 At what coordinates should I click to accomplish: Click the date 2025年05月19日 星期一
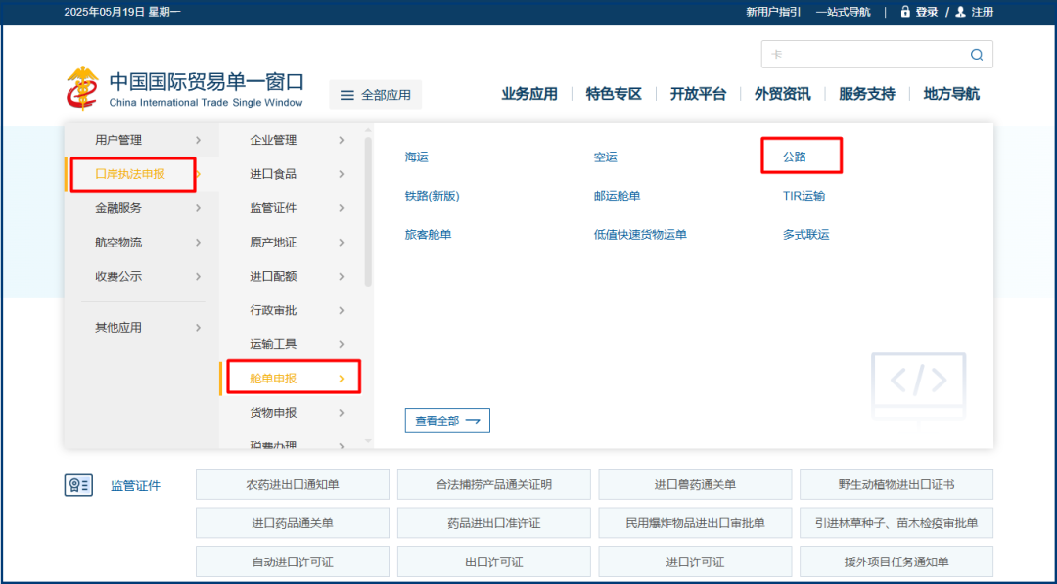pyautogui.click(x=122, y=12)
